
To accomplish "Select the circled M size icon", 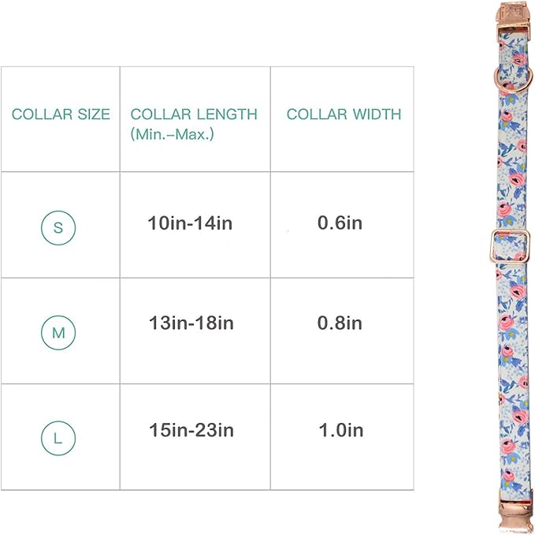I will [x=58, y=332].
